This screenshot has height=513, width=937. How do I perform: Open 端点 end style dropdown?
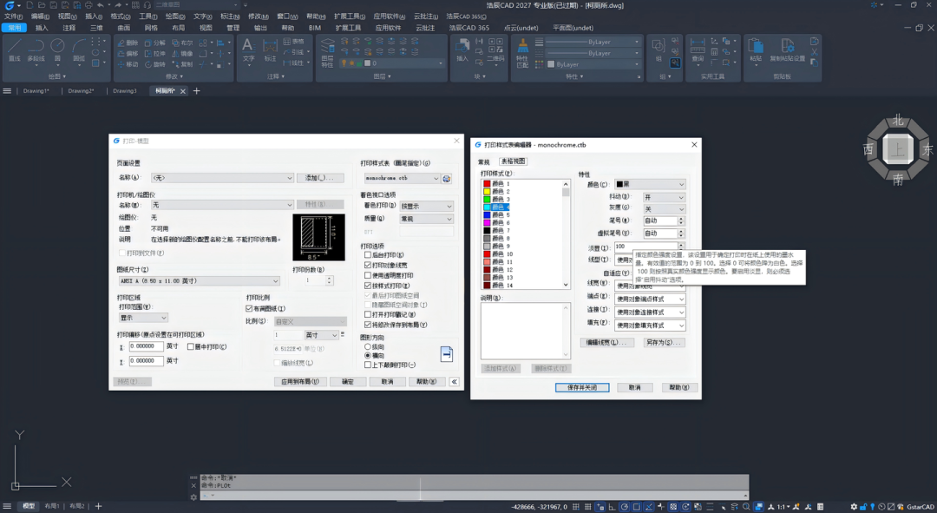pyautogui.click(x=650, y=299)
